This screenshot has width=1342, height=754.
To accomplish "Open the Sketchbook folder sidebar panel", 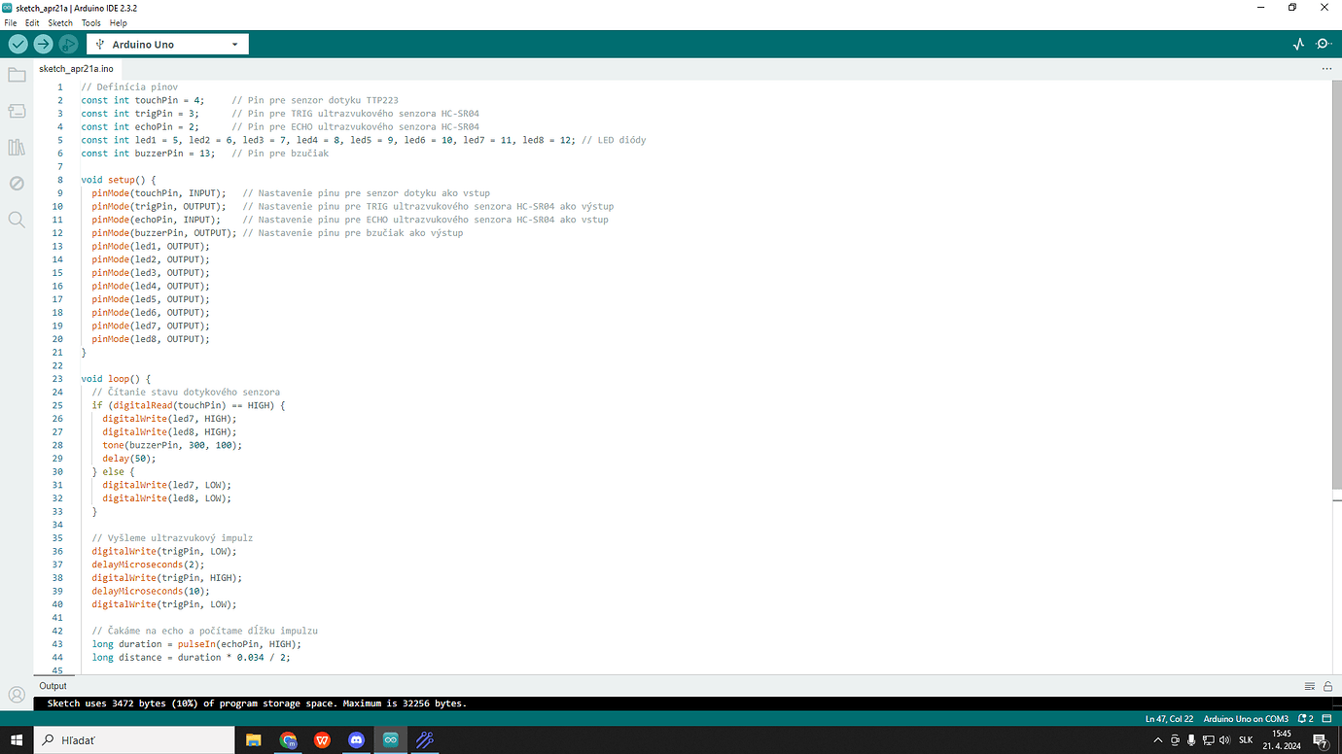I will (x=16, y=74).
